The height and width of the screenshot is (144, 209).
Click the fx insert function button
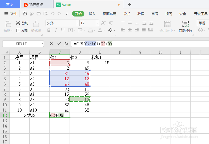pyautogui.click(x=66, y=43)
